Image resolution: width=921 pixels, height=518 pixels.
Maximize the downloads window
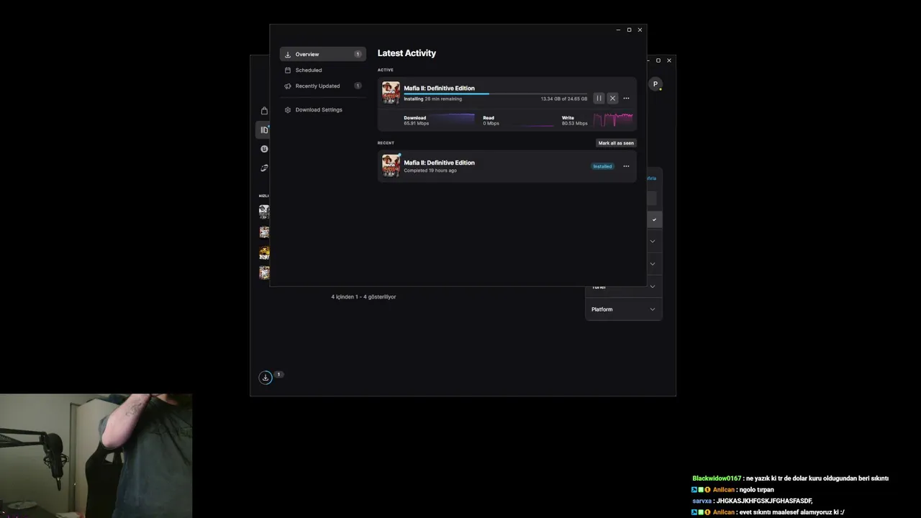(x=629, y=29)
